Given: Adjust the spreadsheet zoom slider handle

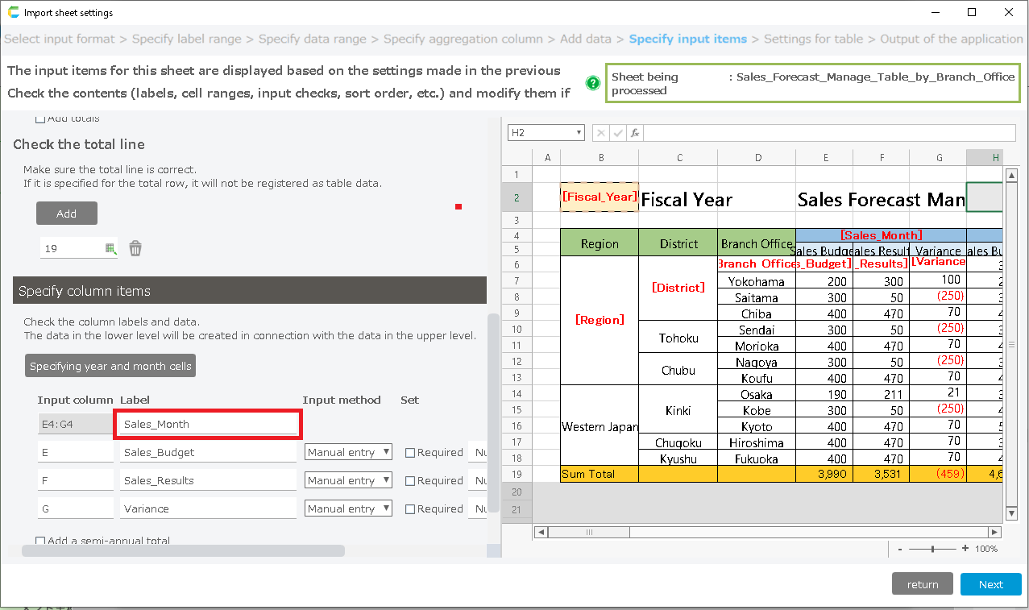Looking at the screenshot, I should (x=932, y=549).
